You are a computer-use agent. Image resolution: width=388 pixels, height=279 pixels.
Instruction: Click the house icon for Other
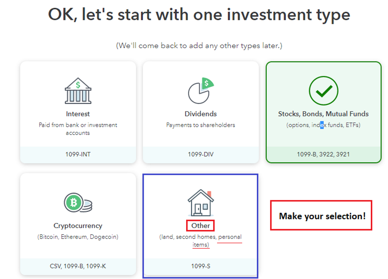pos(201,203)
